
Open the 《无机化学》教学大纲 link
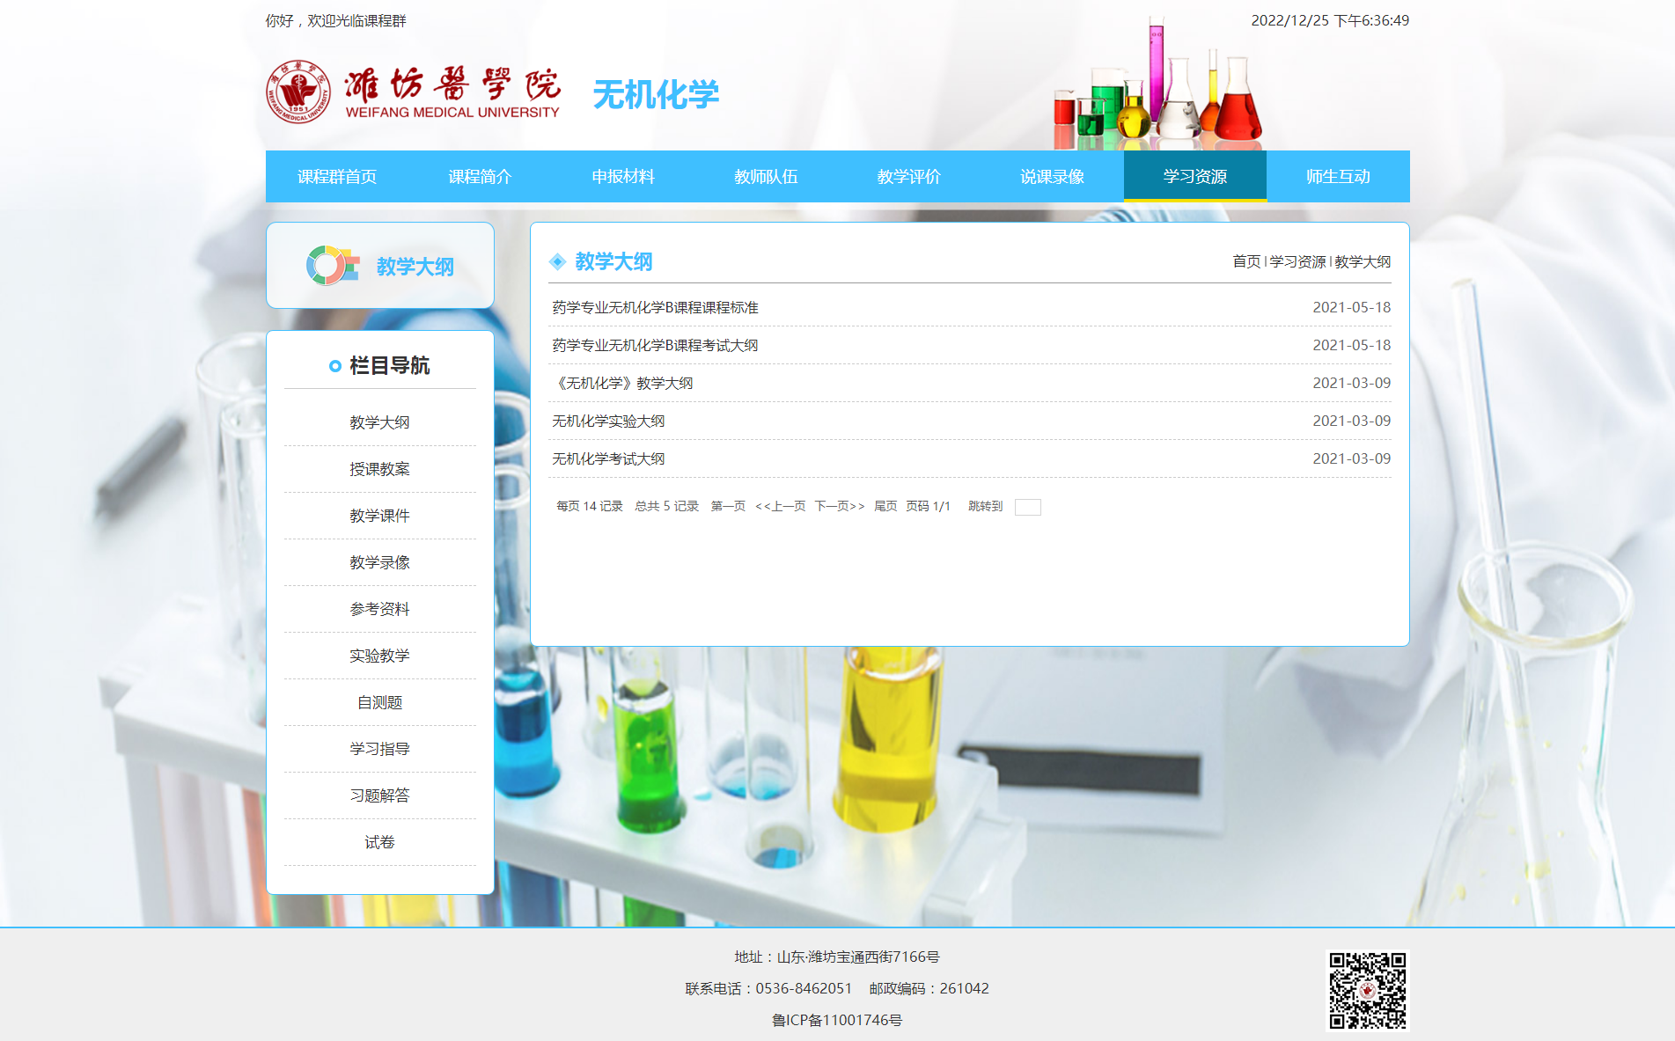(622, 383)
